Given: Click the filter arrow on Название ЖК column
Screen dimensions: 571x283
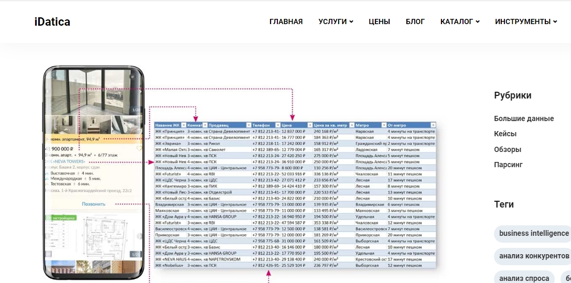Looking at the screenshot, I should (x=184, y=125).
